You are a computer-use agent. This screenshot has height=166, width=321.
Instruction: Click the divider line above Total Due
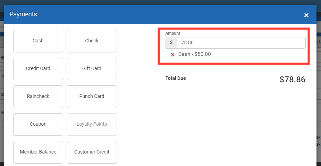(x=236, y=68)
